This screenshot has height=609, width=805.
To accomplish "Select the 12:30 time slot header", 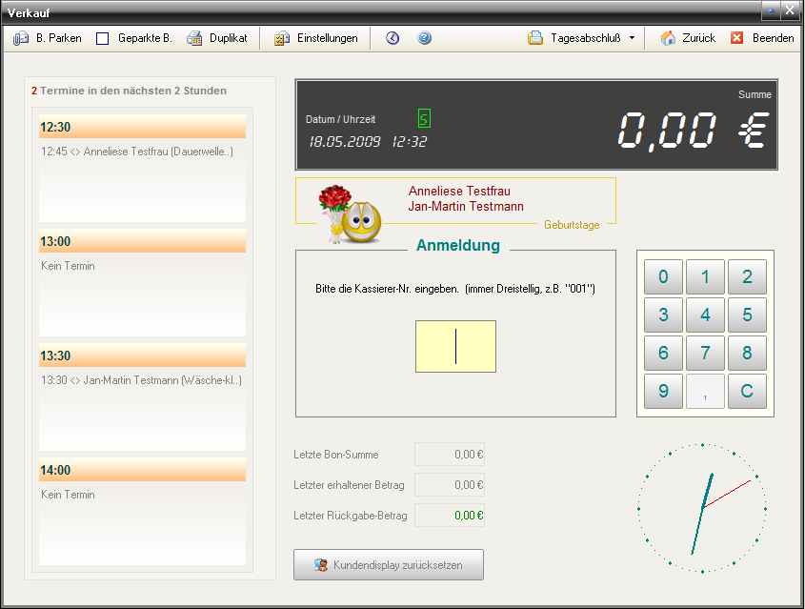I will (142, 127).
